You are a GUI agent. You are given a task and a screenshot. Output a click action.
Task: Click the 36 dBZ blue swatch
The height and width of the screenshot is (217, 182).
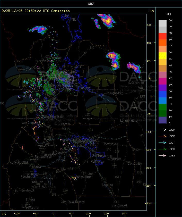pyautogui.click(x=162, y=94)
